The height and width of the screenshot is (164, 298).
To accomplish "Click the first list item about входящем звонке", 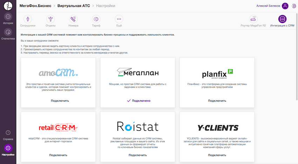I will 70,46.
